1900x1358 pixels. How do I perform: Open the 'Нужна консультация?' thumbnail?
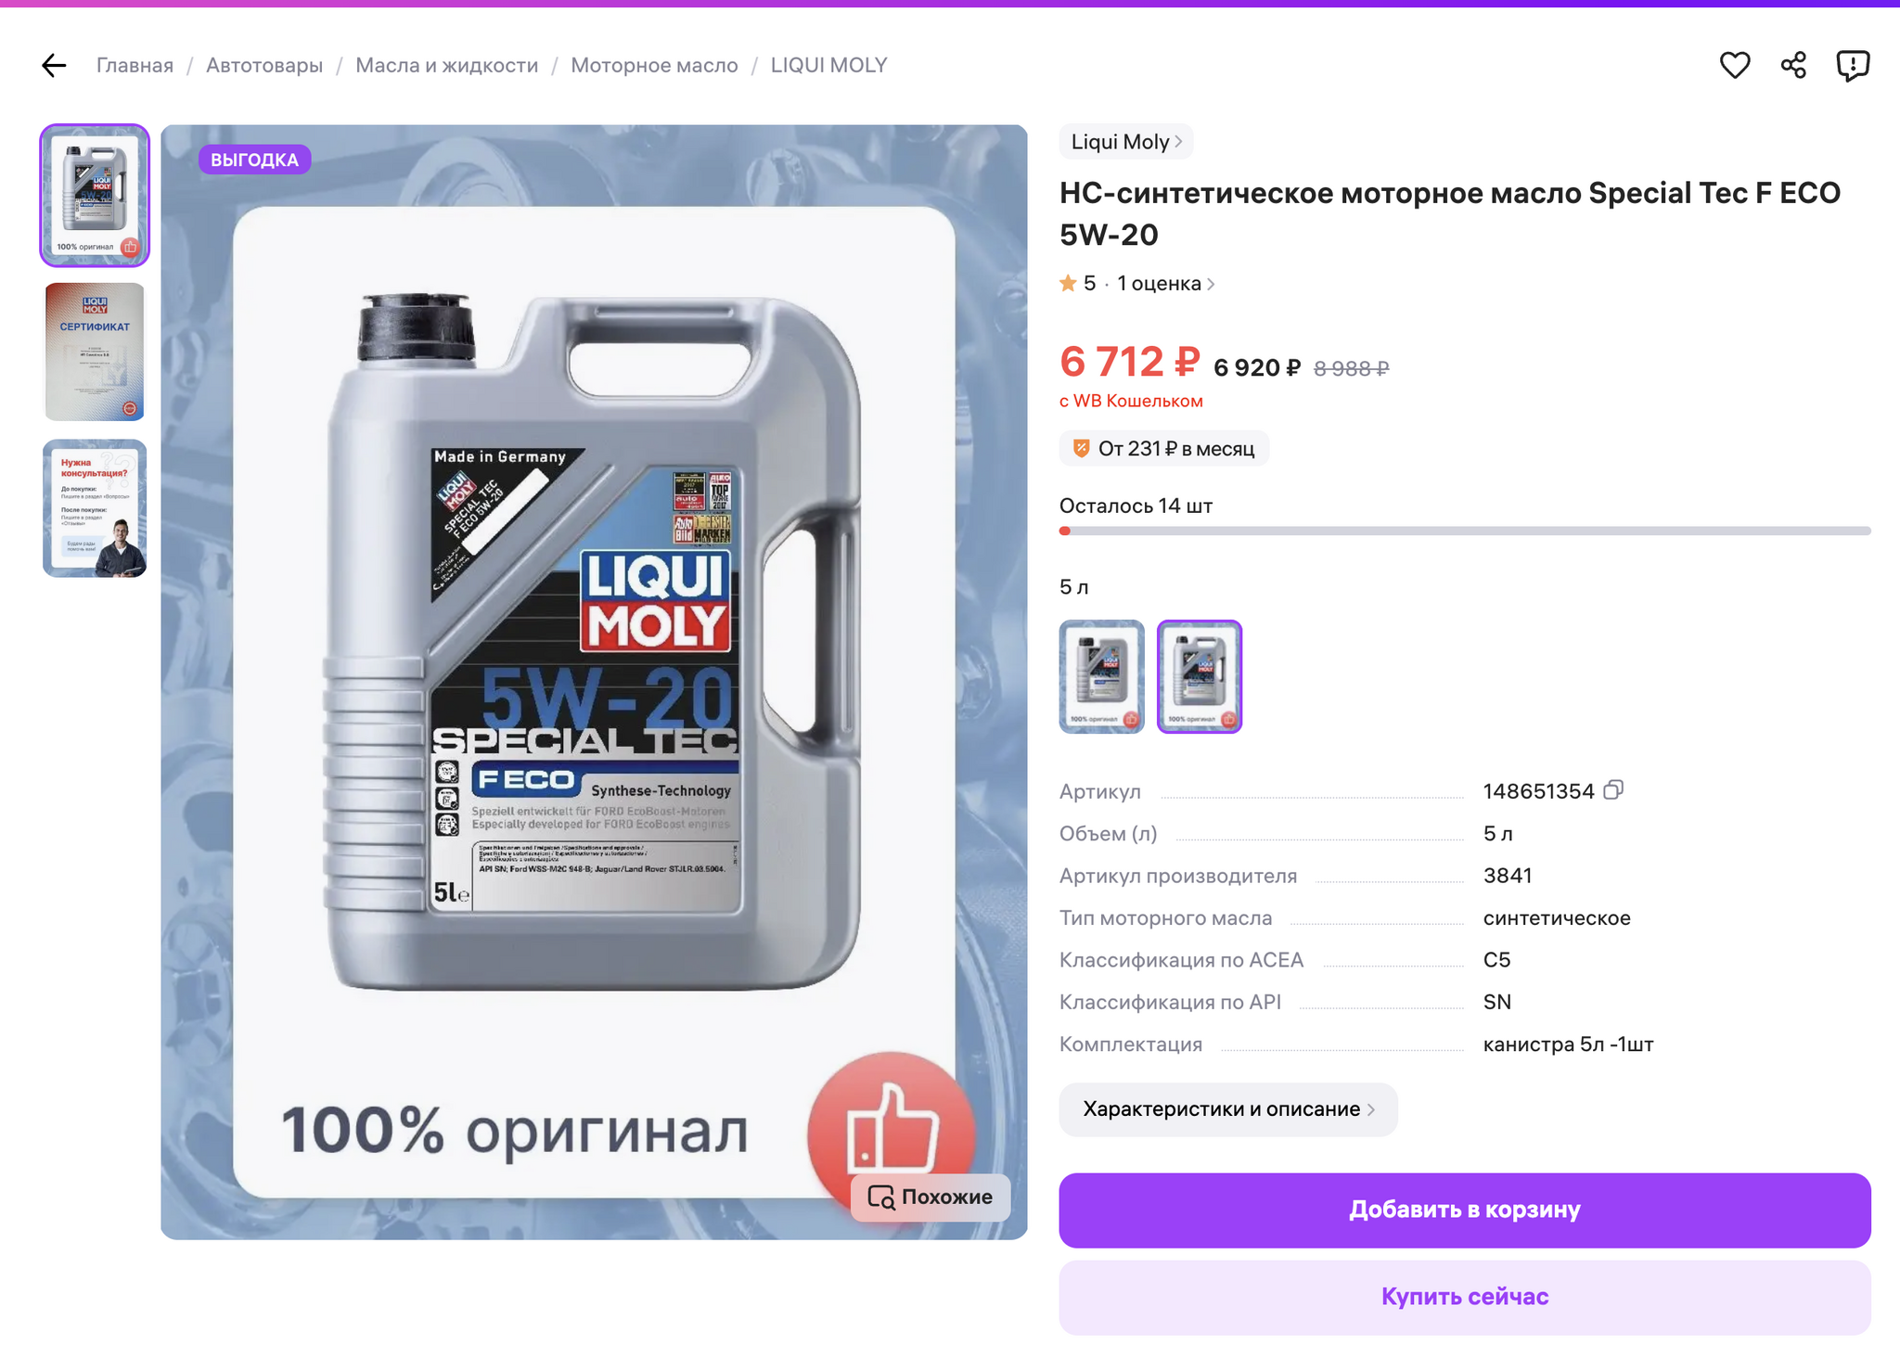95,508
